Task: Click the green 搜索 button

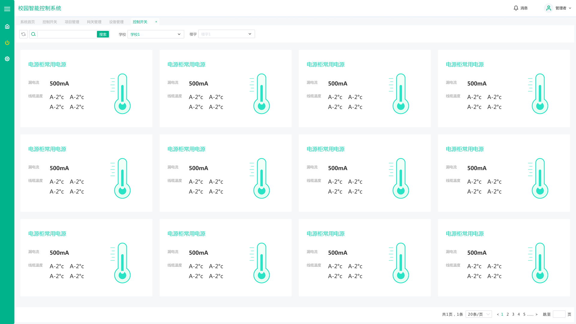Action: tap(103, 34)
